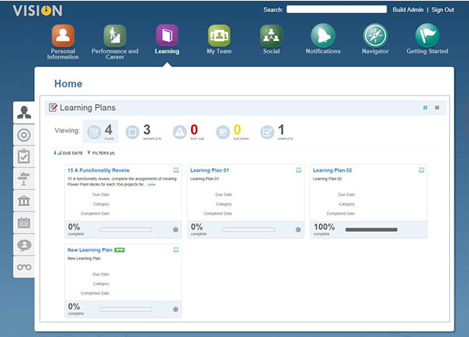Open the My Team menu label
The width and height of the screenshot is (469, 337).
[219, 52]
